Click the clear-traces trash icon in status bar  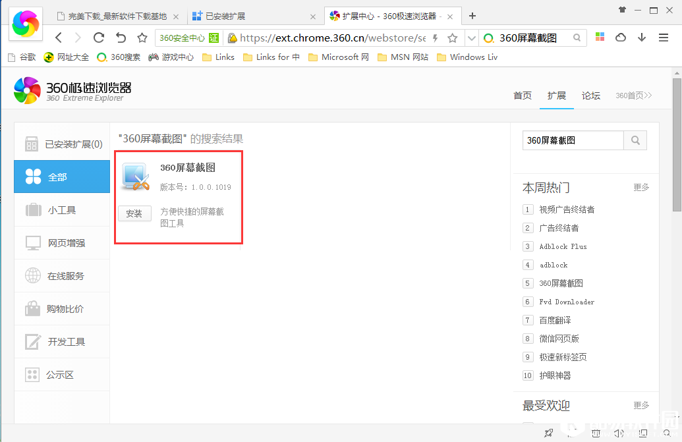595,433
